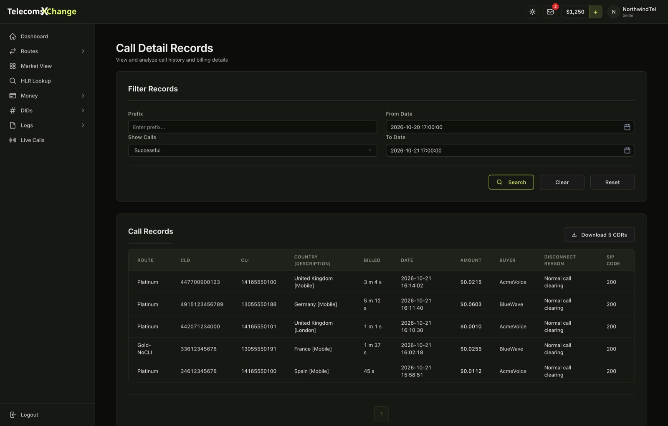Click the Dashboard home icon

click(13, 36)
